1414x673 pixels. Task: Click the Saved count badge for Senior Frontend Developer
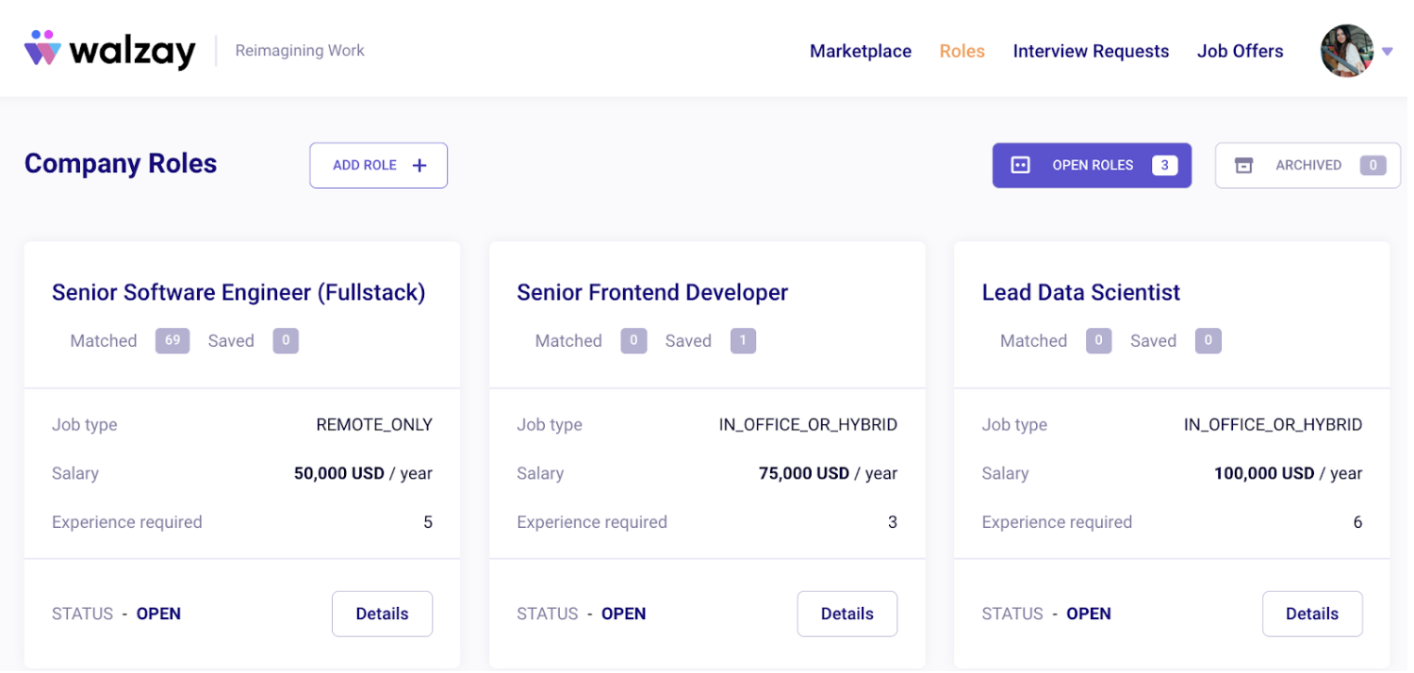(x=743, y=340)
